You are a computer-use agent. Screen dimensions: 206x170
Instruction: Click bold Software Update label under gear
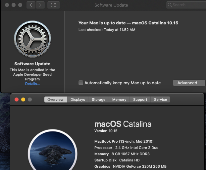(32, 64)
